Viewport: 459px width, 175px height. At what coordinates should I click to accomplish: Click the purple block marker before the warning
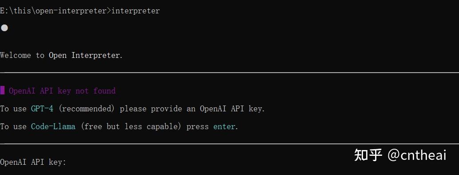pos(2,90)
